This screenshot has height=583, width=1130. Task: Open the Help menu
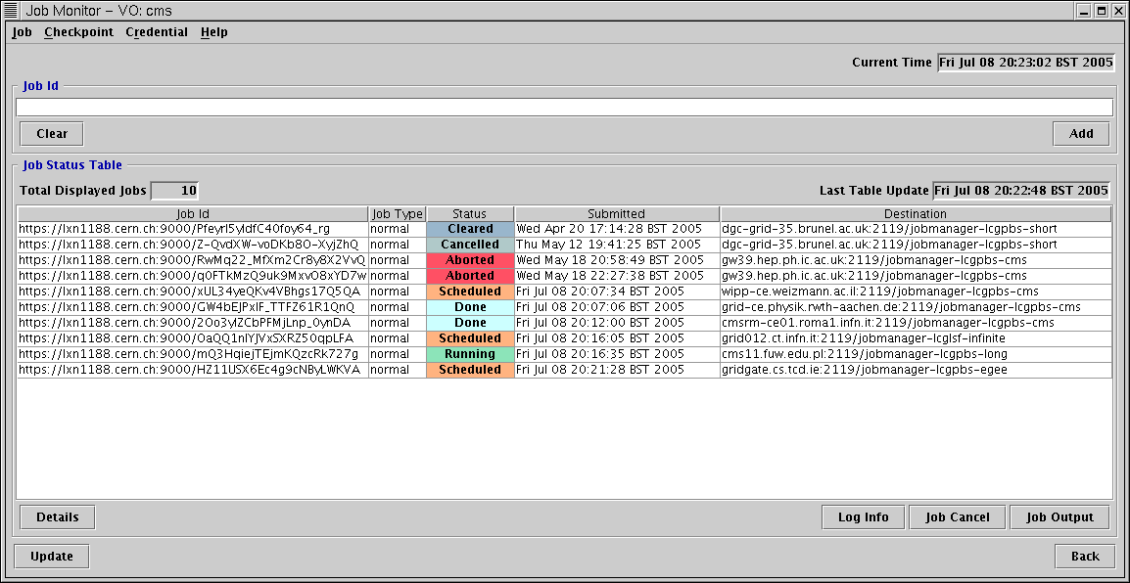(213, 32)
